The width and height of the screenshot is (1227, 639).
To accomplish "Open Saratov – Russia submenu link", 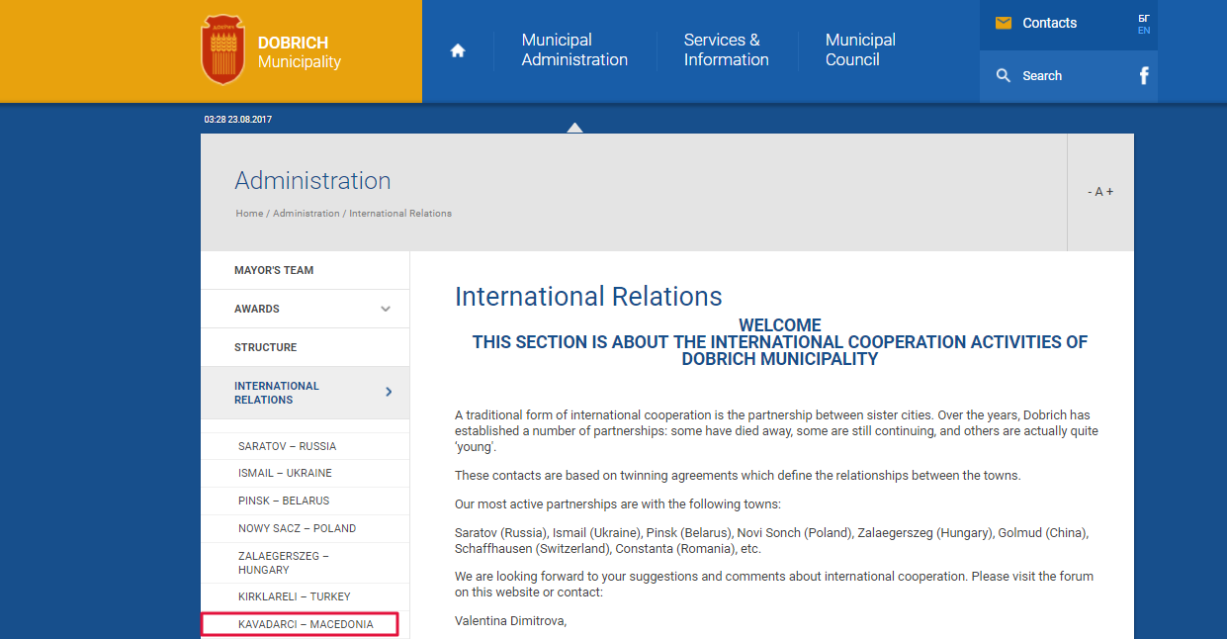I will click(305, 446).
